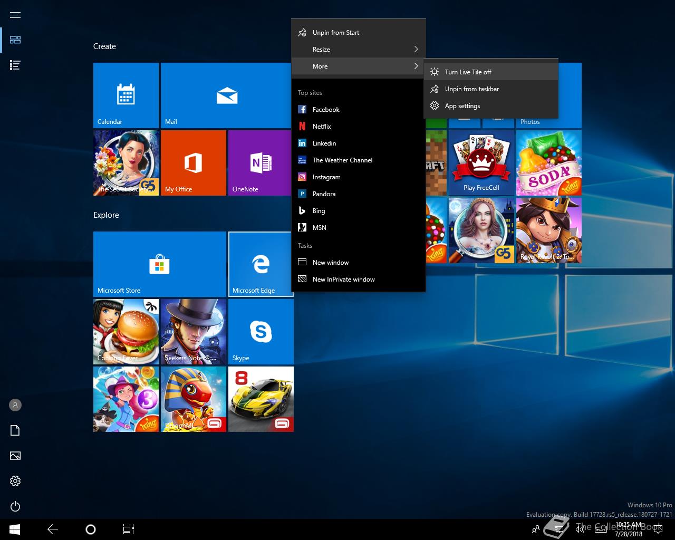
Task: Switch to pinned tiles view
Action: coord(15,40)
